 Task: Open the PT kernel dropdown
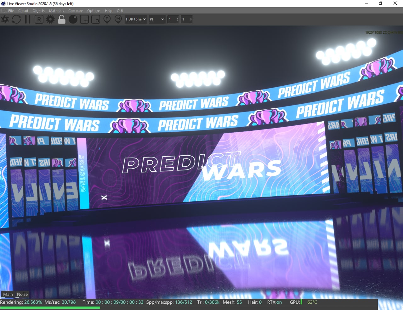click(157, 19)
